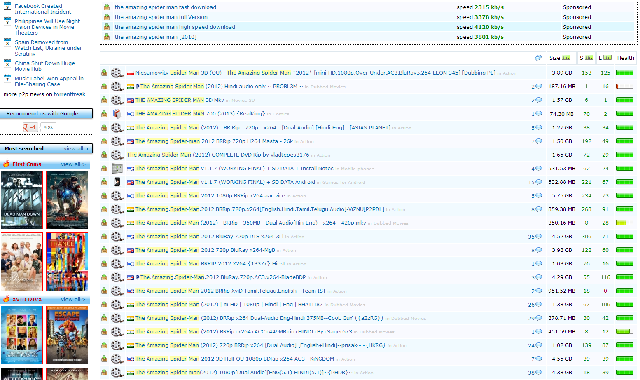Open the comments link showing 35 on the BluRay DTS torrent
Image resolution: width=640 pixels, height=380 pixels.
[x=535, y=236]
